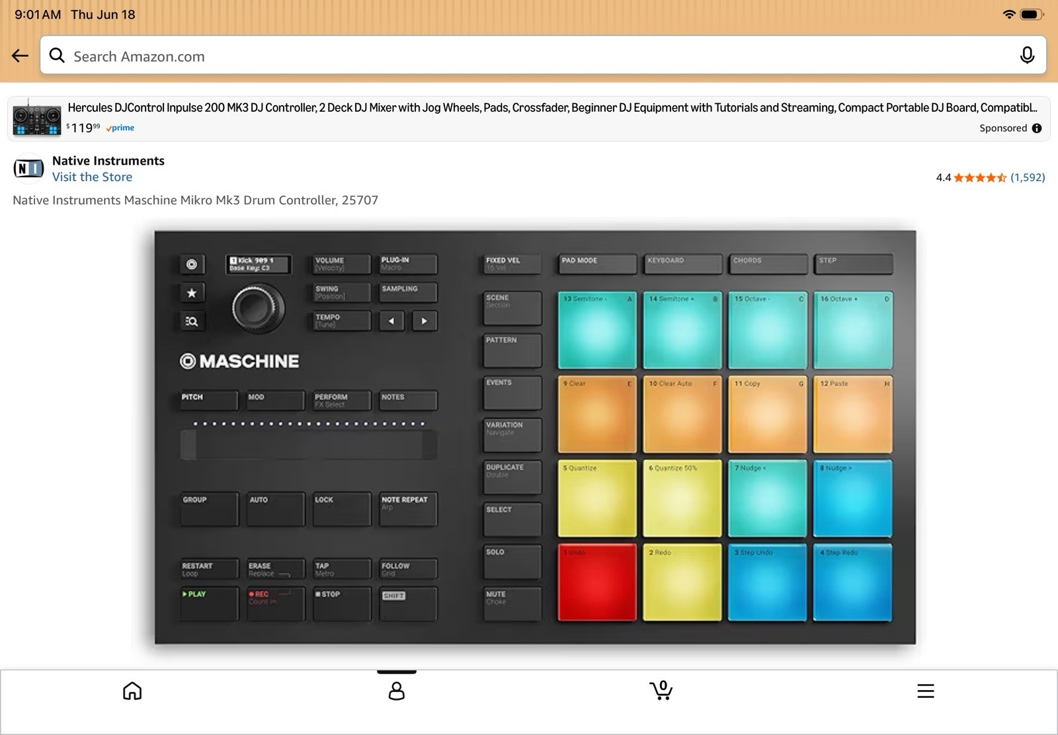Screen dimensions: 1058x735
Task: Open the 1,592 customer reviews
Action: 1028,177
